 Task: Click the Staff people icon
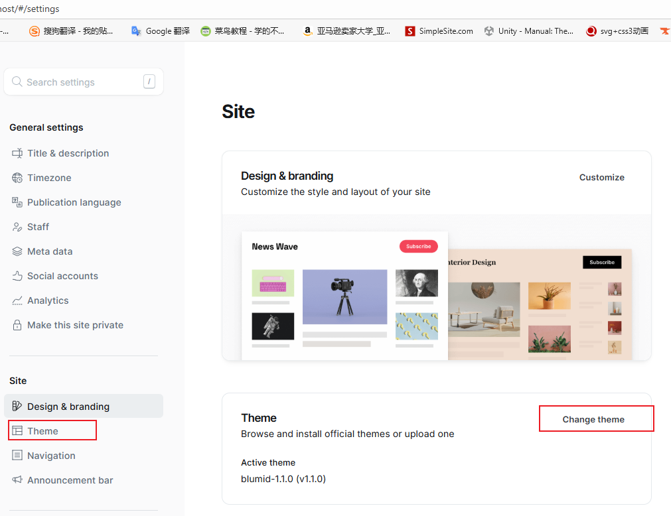pyautogui.click(x=17, y=227)
